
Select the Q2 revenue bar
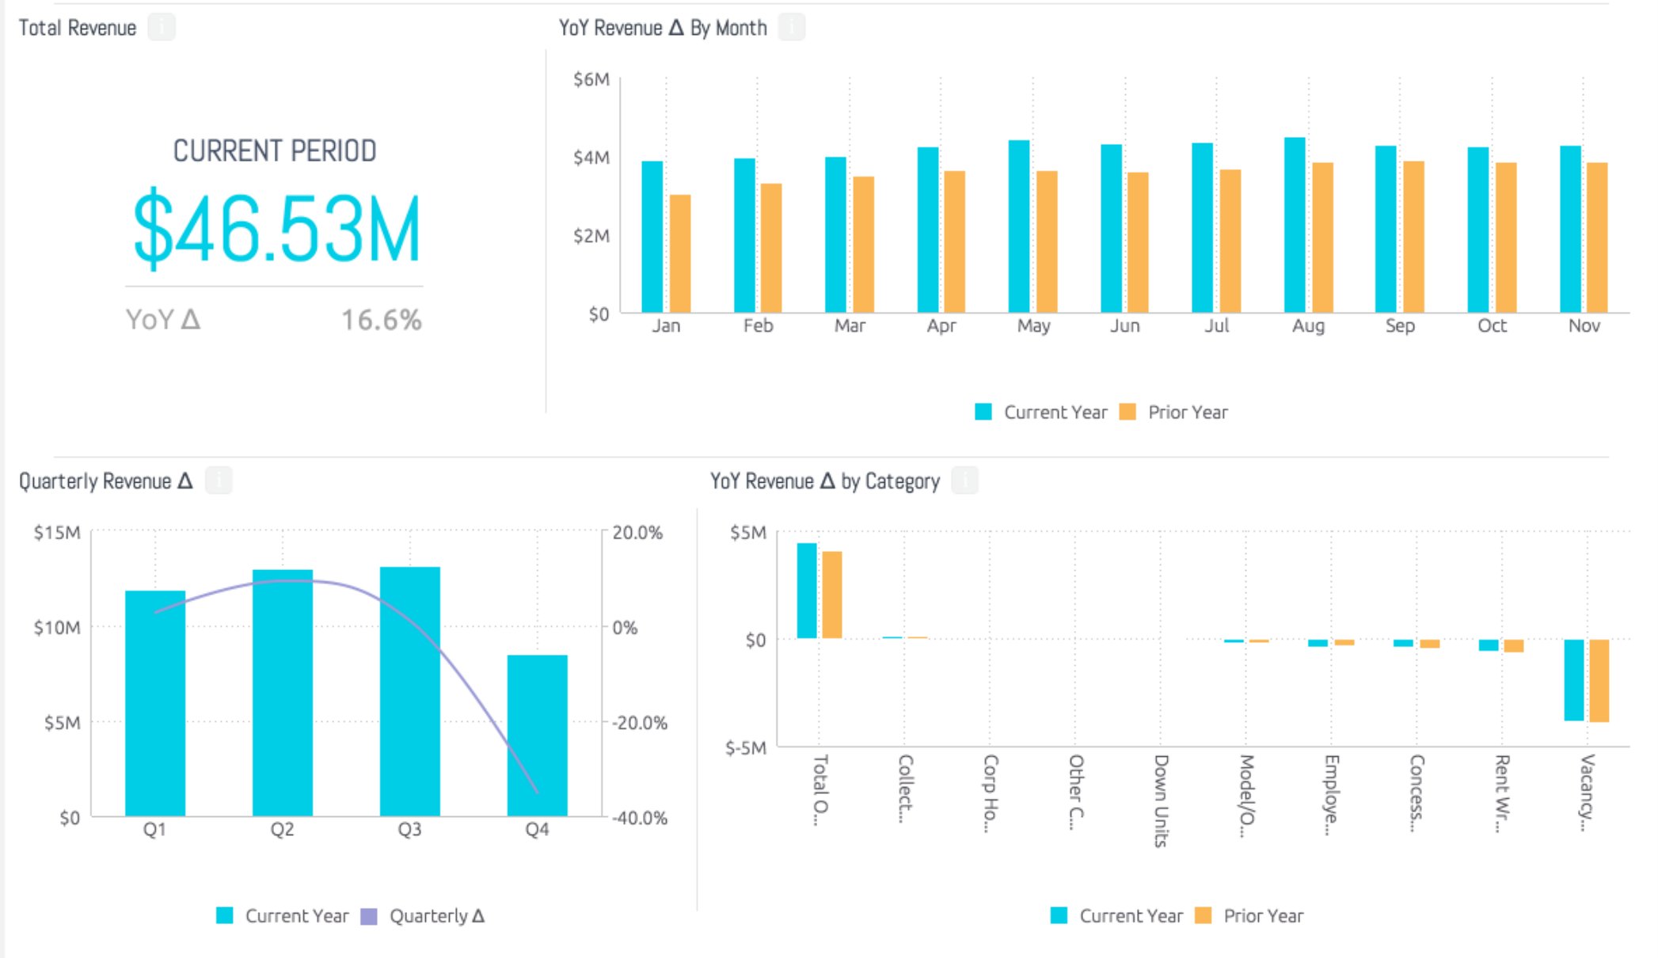point(283,693)
